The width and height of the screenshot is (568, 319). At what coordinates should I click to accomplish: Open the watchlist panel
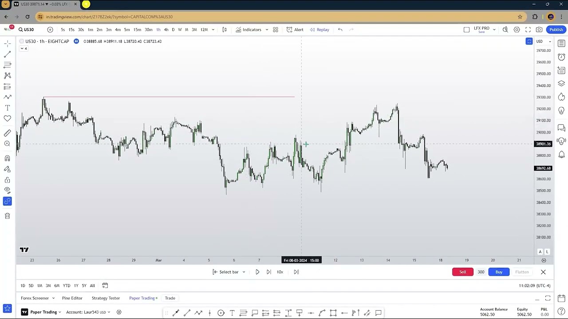tap(561, 43)
